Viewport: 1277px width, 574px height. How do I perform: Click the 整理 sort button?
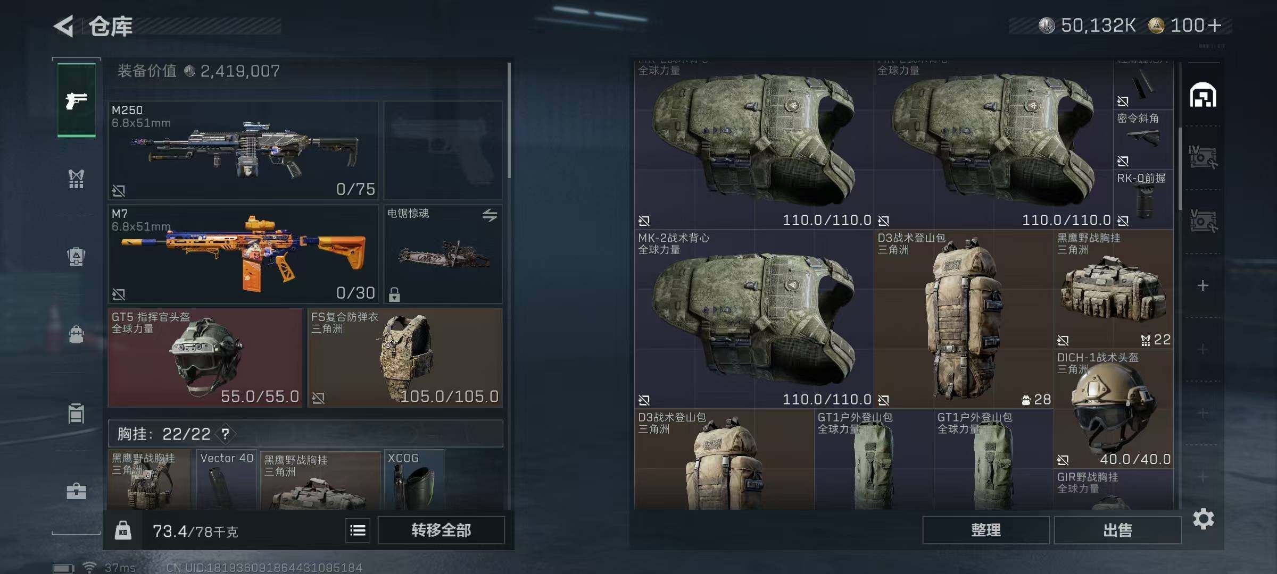pyautogui.click(x=985, y=530)
